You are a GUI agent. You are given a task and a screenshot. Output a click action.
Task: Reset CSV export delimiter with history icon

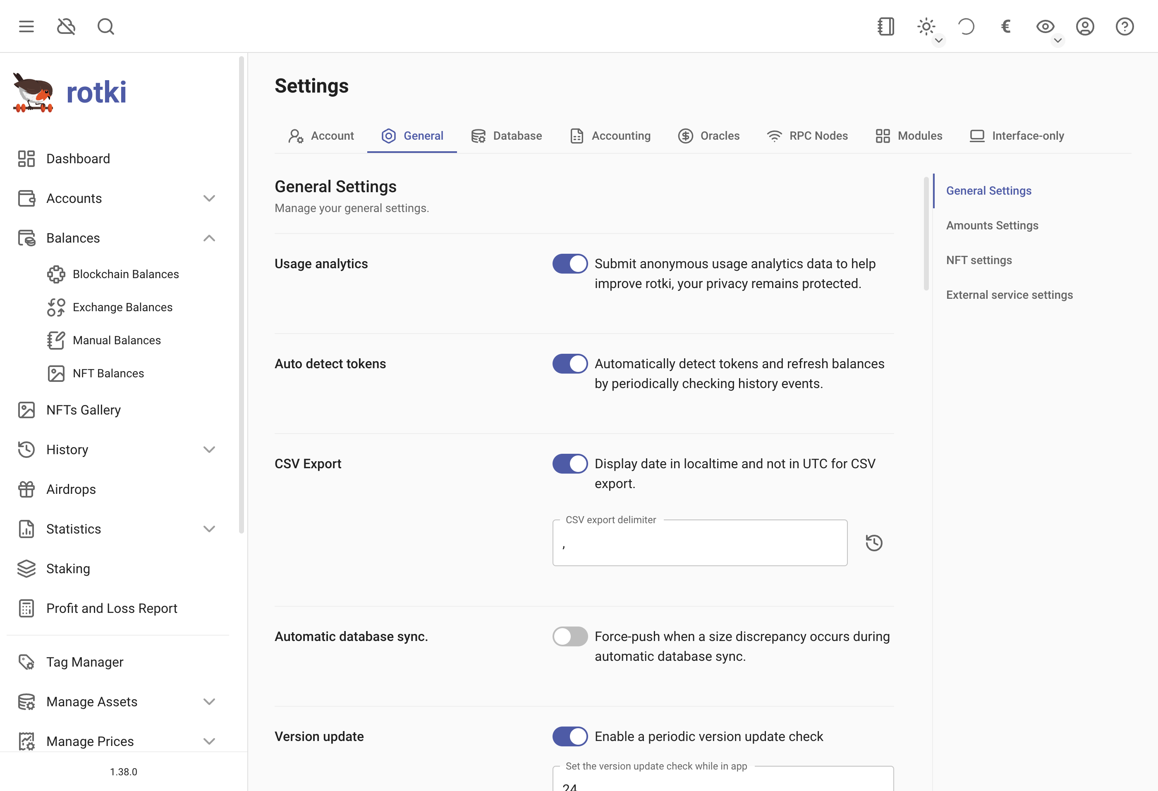[874, 543]
